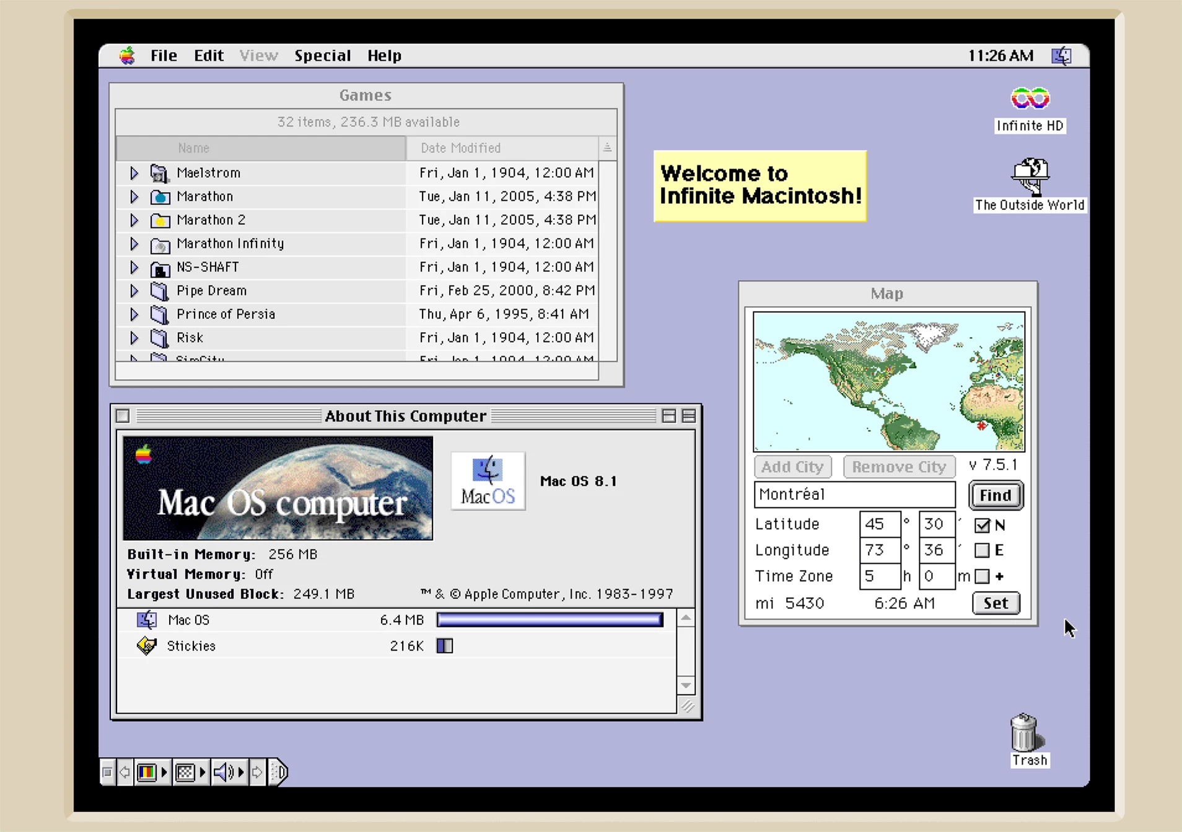Click the latitude minutes field showing 30
This screenshot has height=832, width=1182.
click(x=936, y=524)
